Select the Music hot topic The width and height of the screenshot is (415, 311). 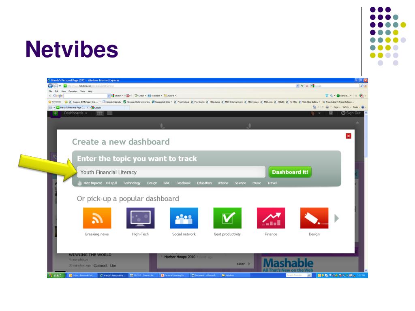257,183
